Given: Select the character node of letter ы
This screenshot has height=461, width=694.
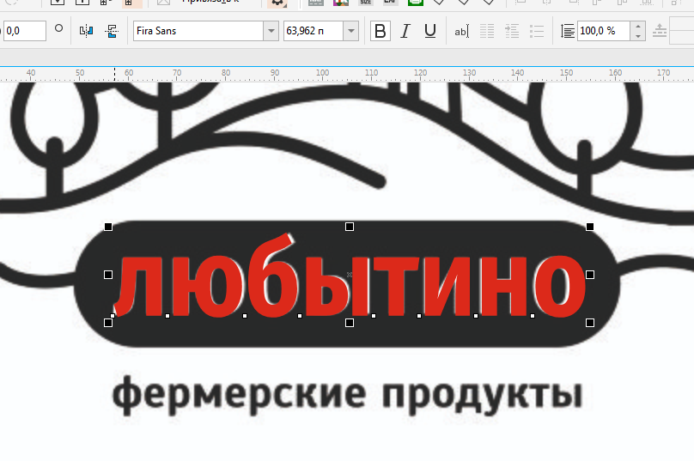Looking at the screenshot, I should click(300, 316).
